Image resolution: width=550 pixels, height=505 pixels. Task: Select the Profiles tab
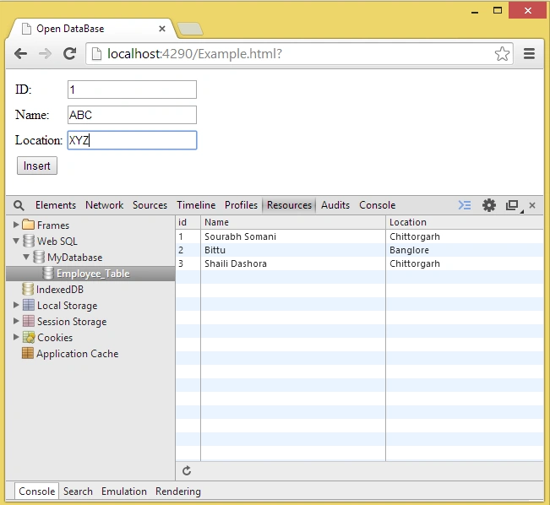pyautogui.click(x=241, y=205)
